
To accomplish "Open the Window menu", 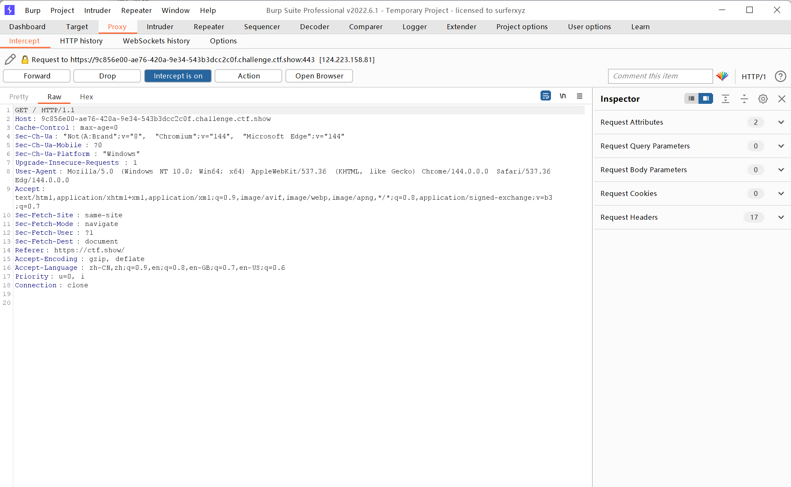I will click(x=175, y=10).
